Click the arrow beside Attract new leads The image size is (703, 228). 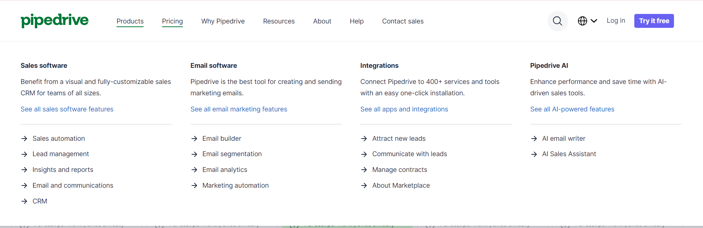[x=364, y=139]
